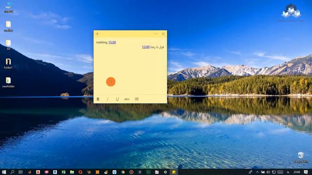The height and width of the screenshot is (175, 312).
Task: Click the word 'metting' in the note
Action: (102, 42)
